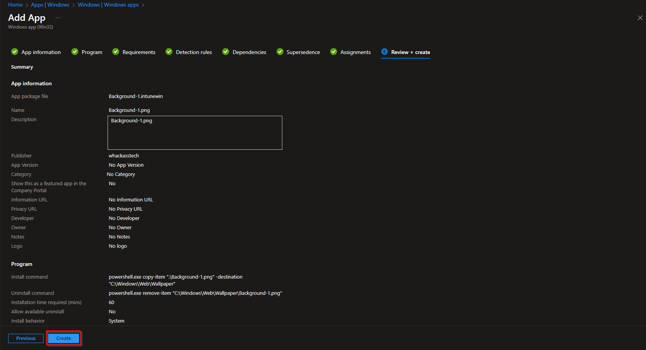
Task: Switch to the App information step
Action: (40, 52)
